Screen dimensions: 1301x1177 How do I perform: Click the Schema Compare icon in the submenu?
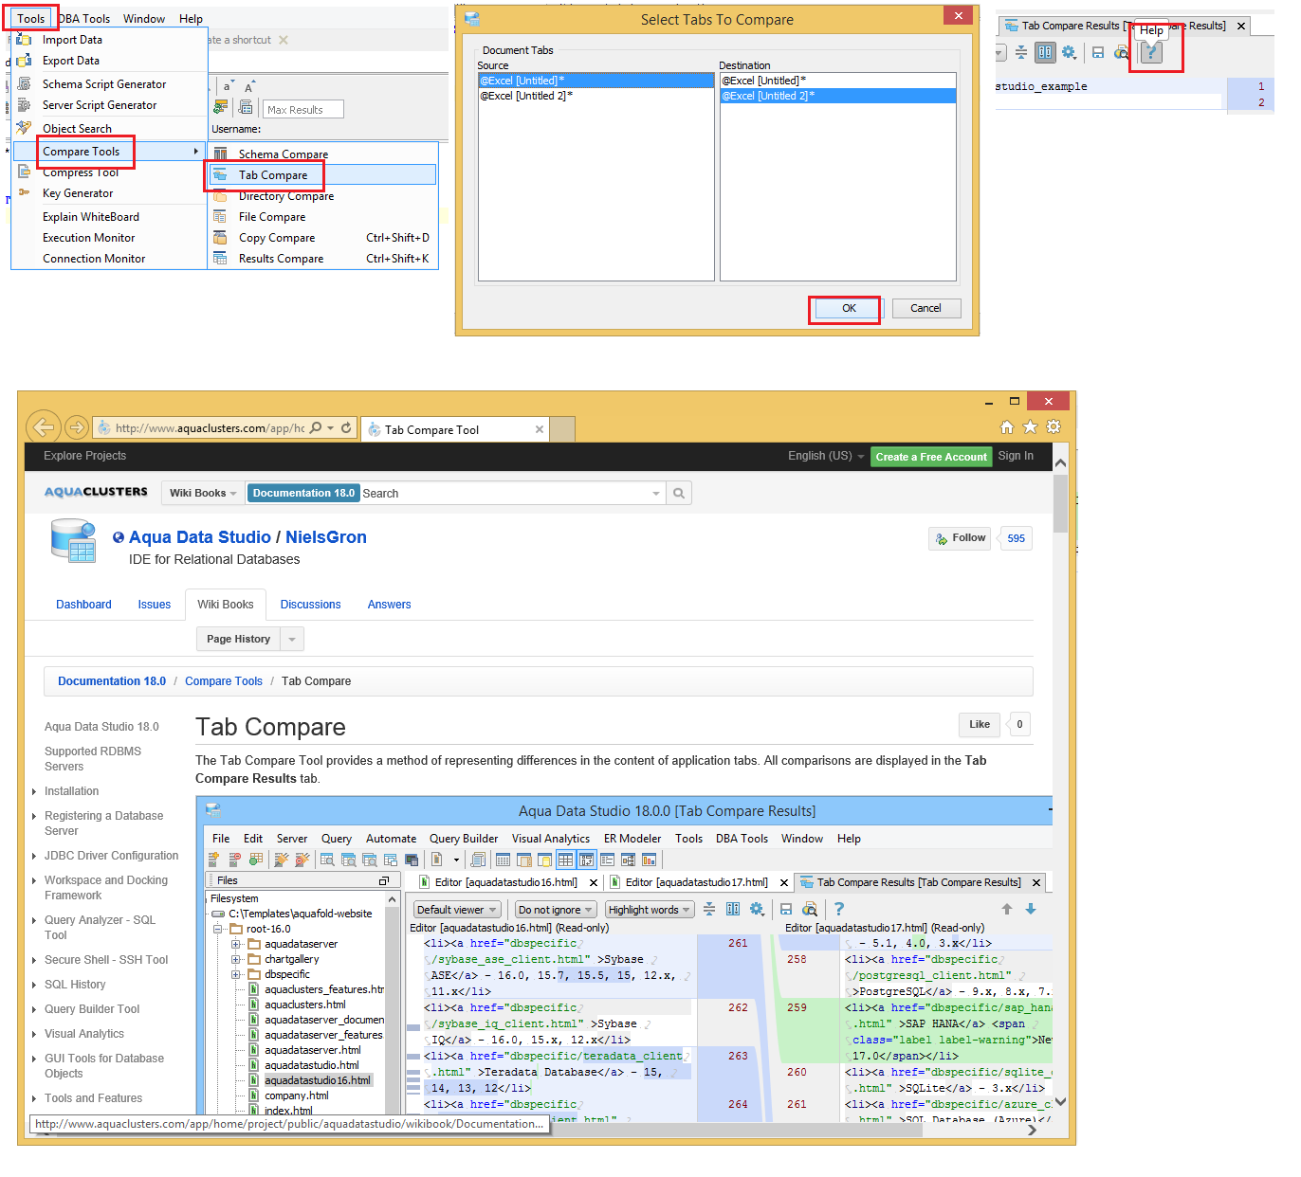click(x=220, y=154)
